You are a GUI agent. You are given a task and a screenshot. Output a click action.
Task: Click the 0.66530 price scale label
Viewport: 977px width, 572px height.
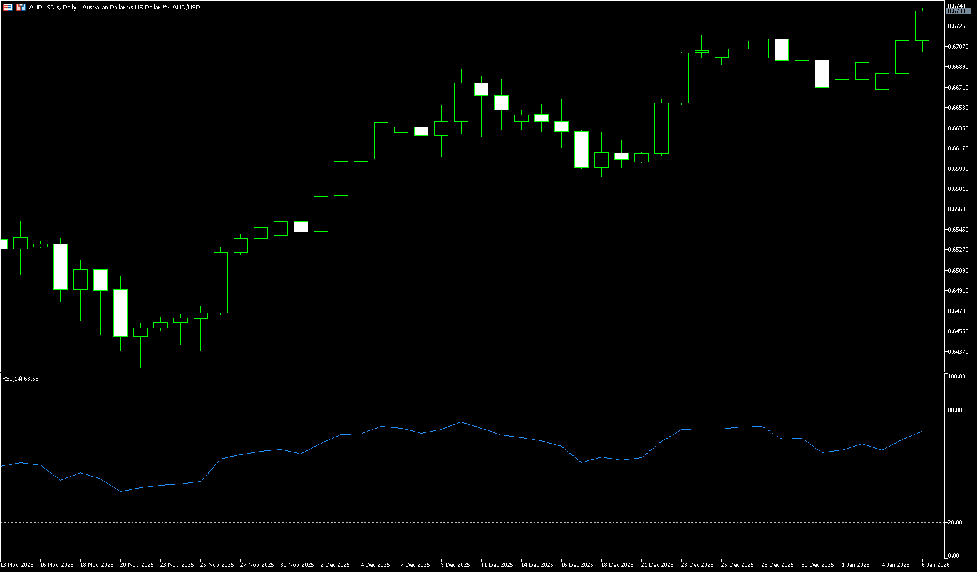(958, 108)
